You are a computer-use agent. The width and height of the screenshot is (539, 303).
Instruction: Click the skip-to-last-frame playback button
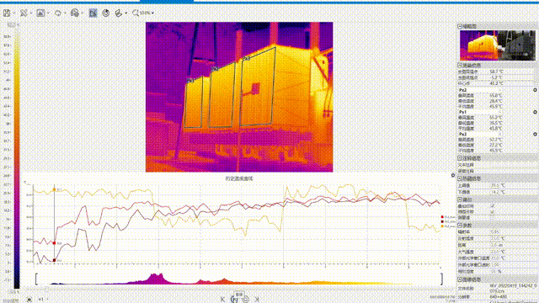pos(257,300)
